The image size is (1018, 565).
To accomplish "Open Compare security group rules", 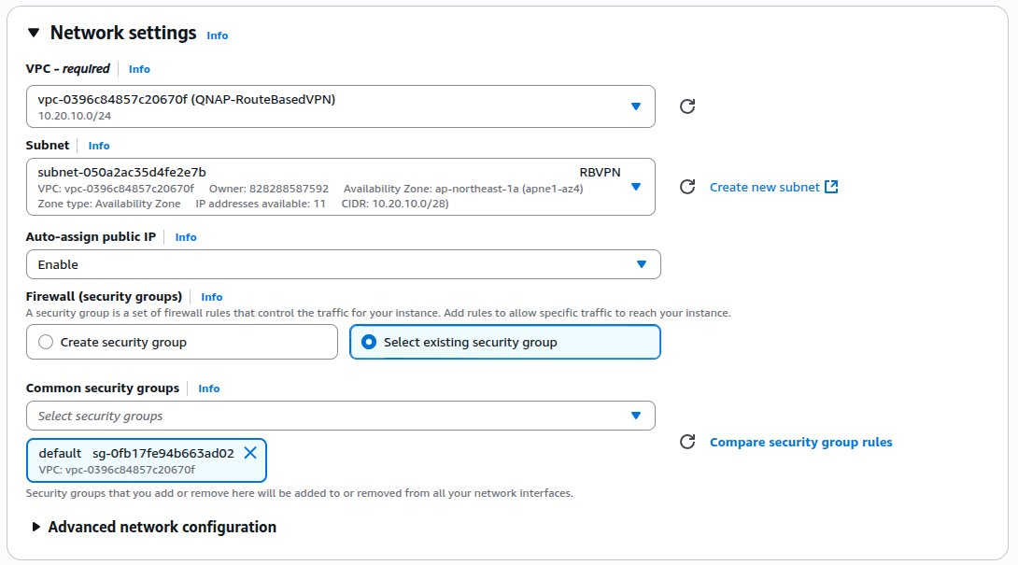I will 800,442.
